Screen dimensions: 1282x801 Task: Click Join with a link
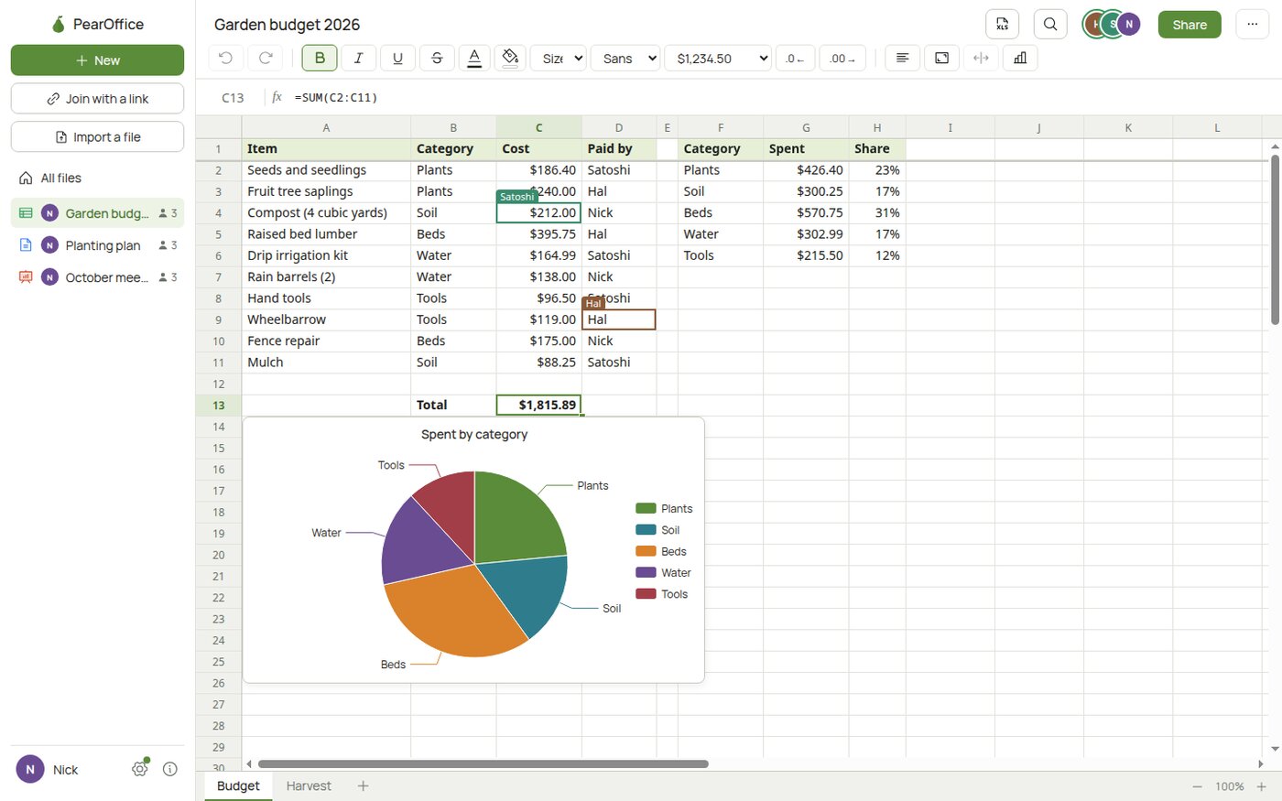coord(97,99)
